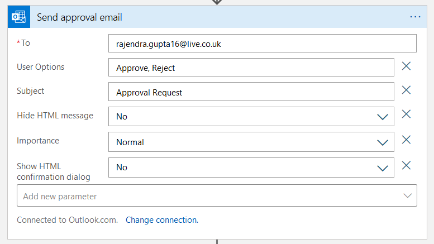Click the Importance dropdown chevron arrow
Screen dimensions: 434x244
click(x=383, y=142)
